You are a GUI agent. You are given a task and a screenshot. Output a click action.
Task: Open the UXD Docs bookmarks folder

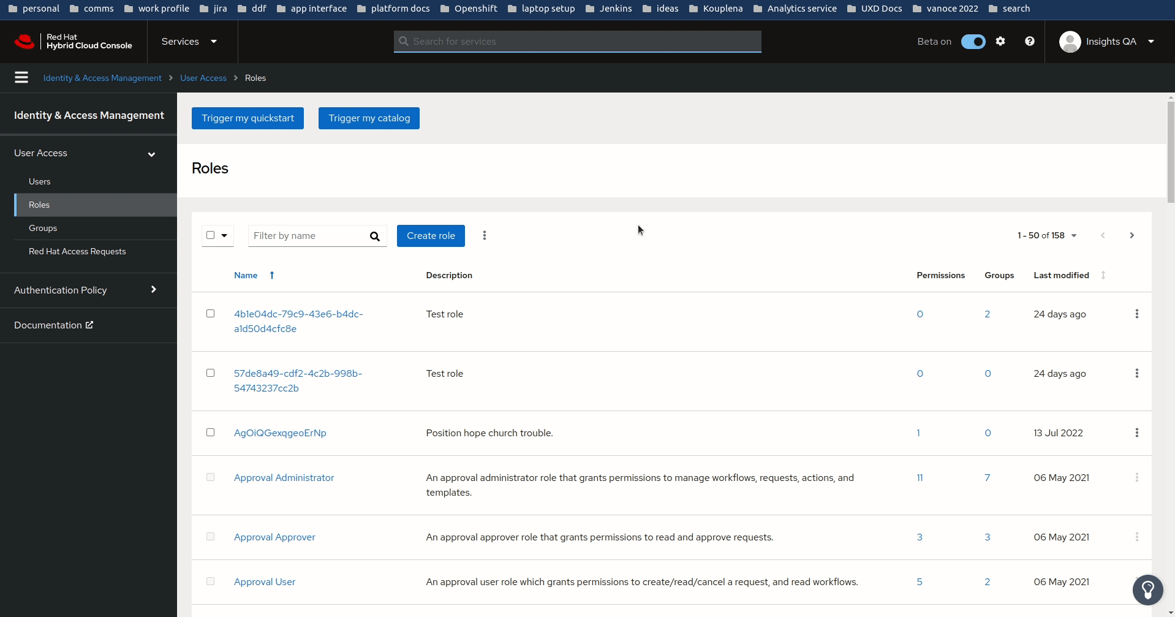874,9
